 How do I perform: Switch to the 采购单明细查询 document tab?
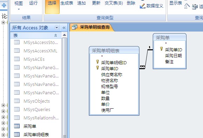92,27
